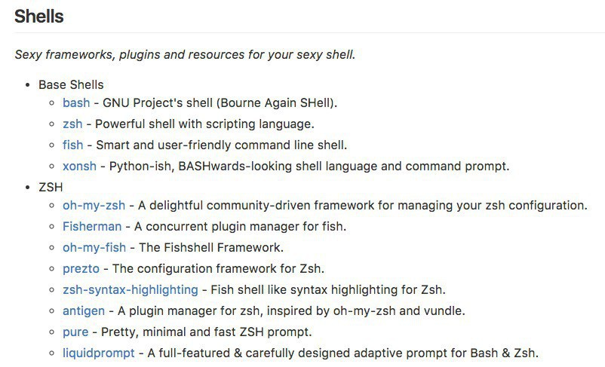Open the oh-my-zsh framework link
605x367 pixels.
94,205
